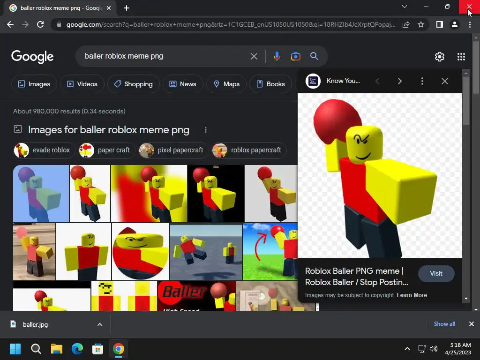
Task: Show hidden system tray icons
Action: (407, 349)
